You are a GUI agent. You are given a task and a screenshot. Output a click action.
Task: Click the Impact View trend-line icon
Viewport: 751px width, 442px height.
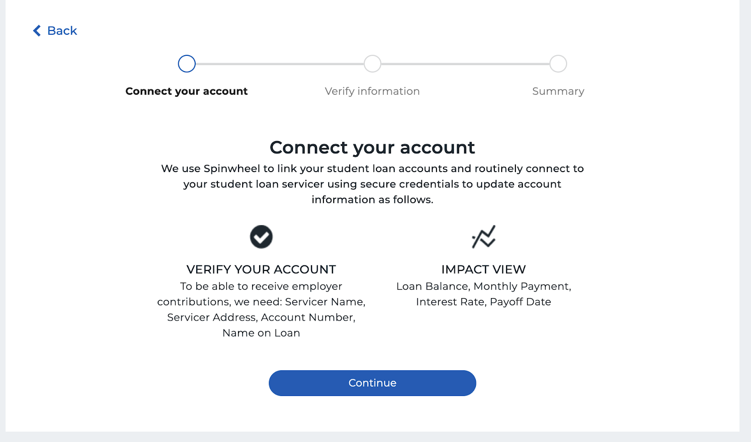(483, 237)
